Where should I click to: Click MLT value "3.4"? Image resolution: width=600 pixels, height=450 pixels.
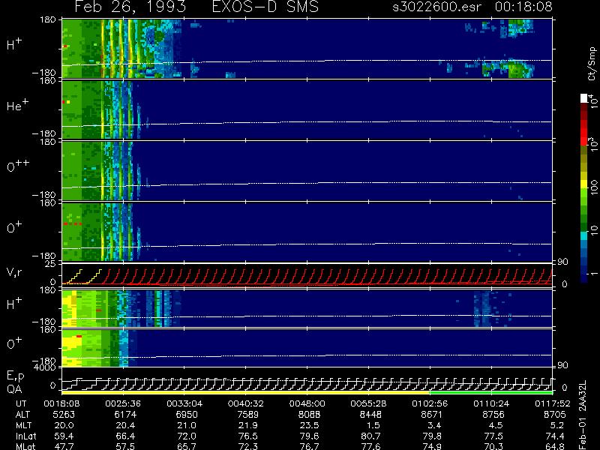(x=434, y=425)
